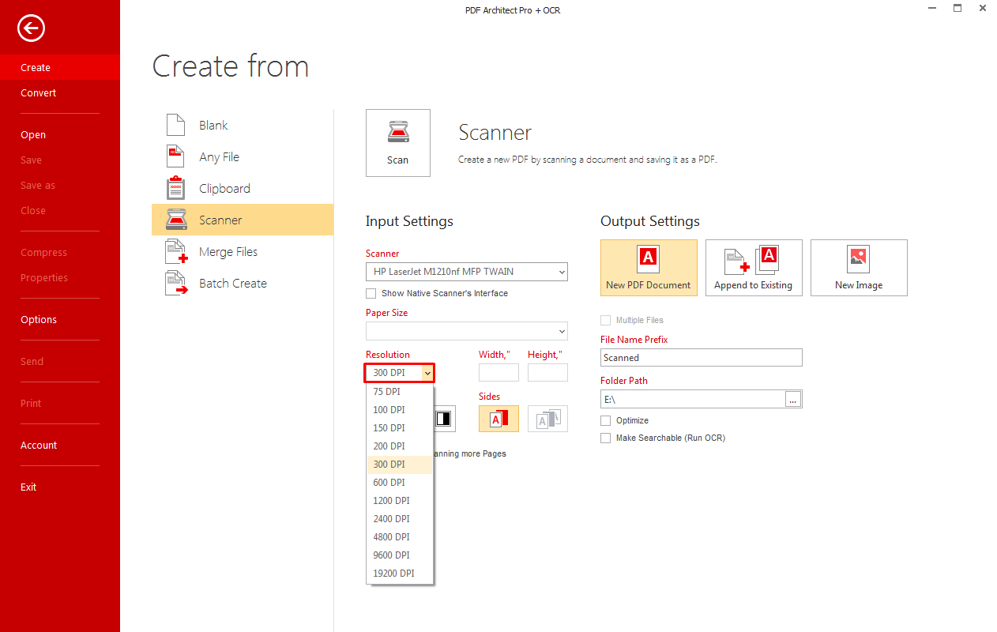Check Make Searchable (Run OCR)

(x=606, y=438)
